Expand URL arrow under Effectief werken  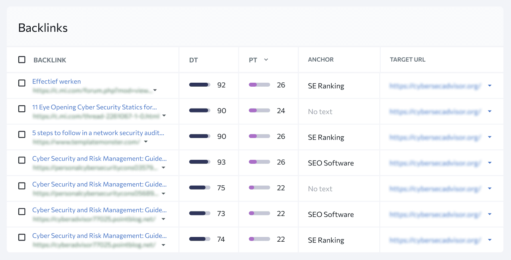click(155, 90)
